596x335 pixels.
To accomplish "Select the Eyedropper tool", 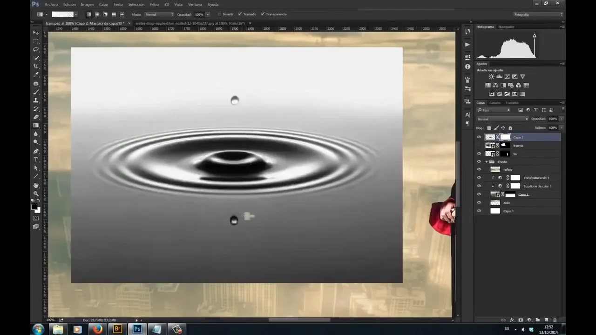I will click(x=36, y=75).
